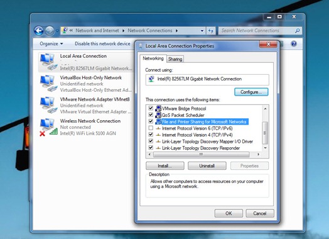Click the Topology Discovery Responder icon
Screen dimensions: 329x239
point(158,148)
